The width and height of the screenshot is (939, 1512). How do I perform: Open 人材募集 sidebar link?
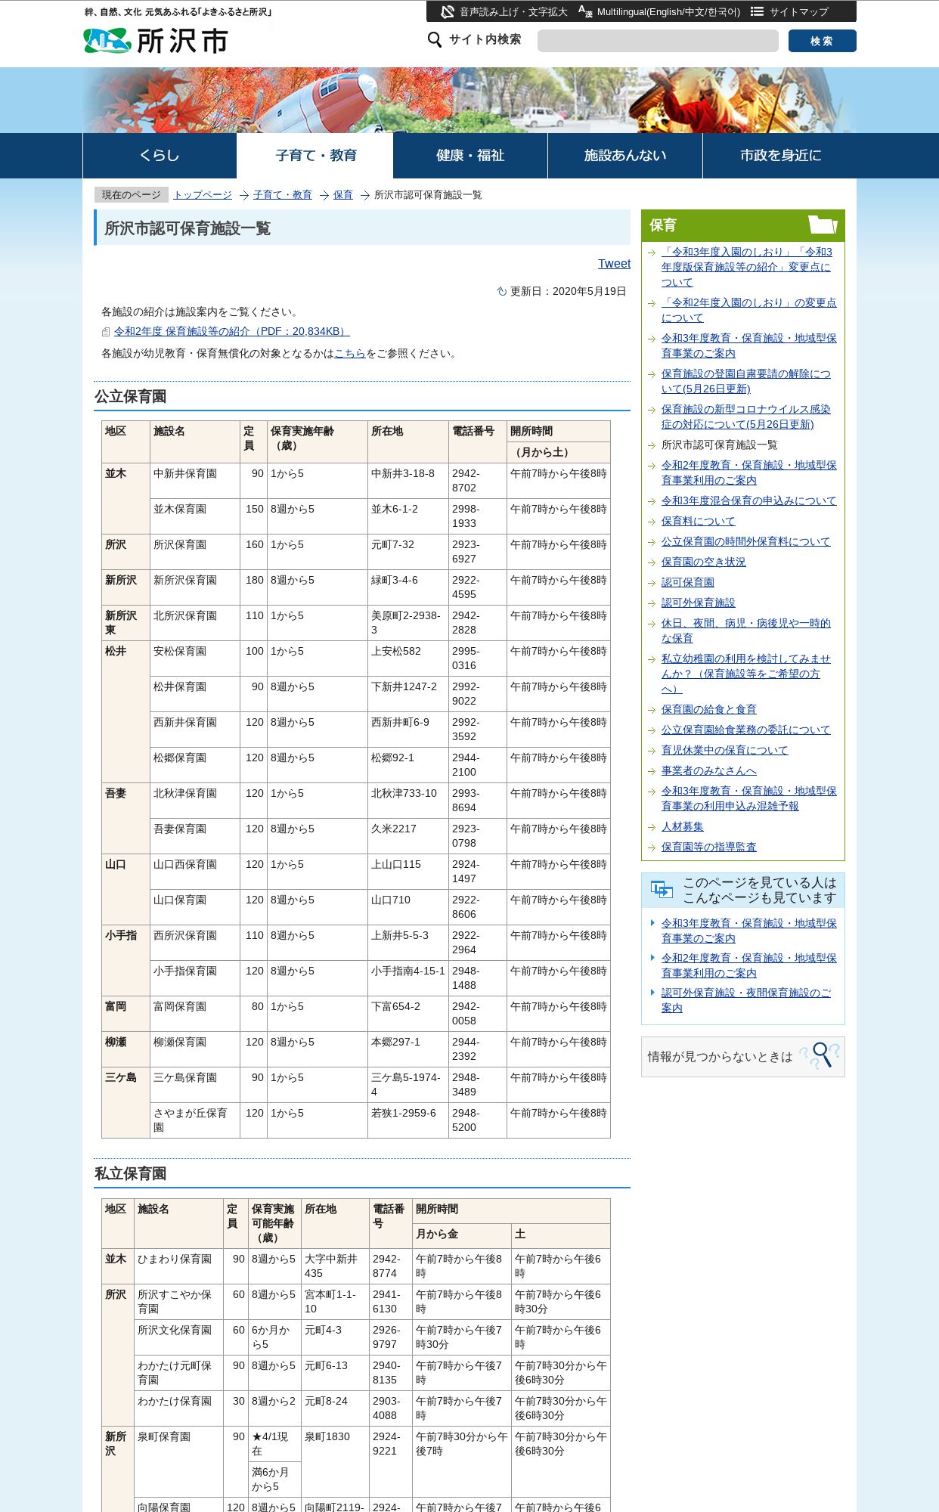point(682,826)
